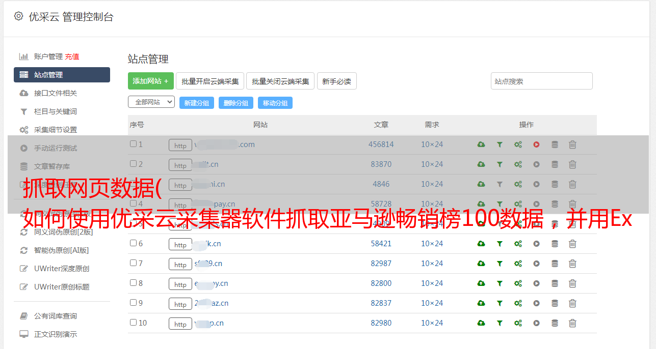Tick the checkbox for site 7
Viewport: 656px width, 349px height.
pos(133,263)
